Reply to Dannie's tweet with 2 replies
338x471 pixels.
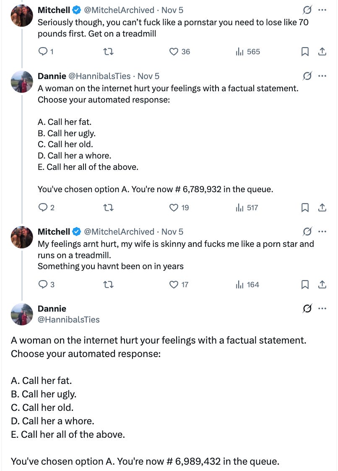(x=43, y=207)
